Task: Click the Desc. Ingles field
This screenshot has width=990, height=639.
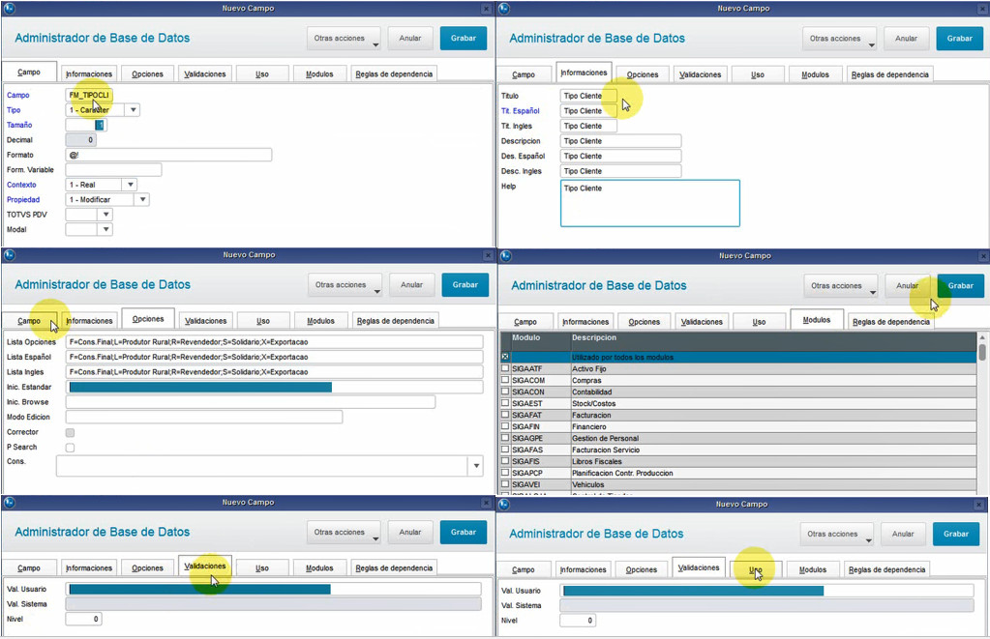Action: pyautogui.click(x=621, y=171)
